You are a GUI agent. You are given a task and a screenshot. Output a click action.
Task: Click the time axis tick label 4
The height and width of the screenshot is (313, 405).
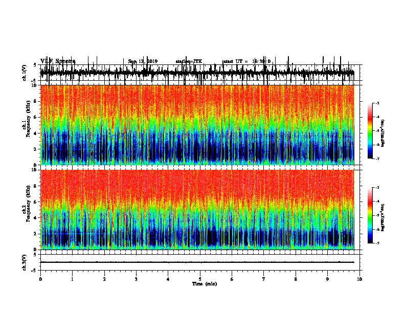click(x=168, y=279)
